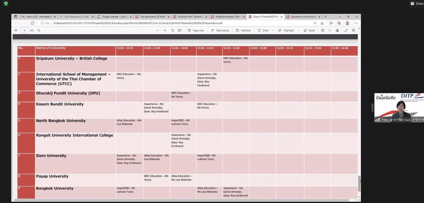Open Edge settings and more menu
Screen dimensions: 424x203
click(x=356, y=23)
